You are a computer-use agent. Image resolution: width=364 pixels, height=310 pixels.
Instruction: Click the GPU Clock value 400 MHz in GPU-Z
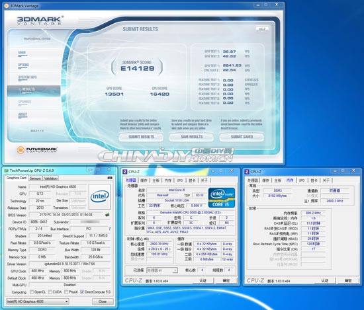[38, 271]
